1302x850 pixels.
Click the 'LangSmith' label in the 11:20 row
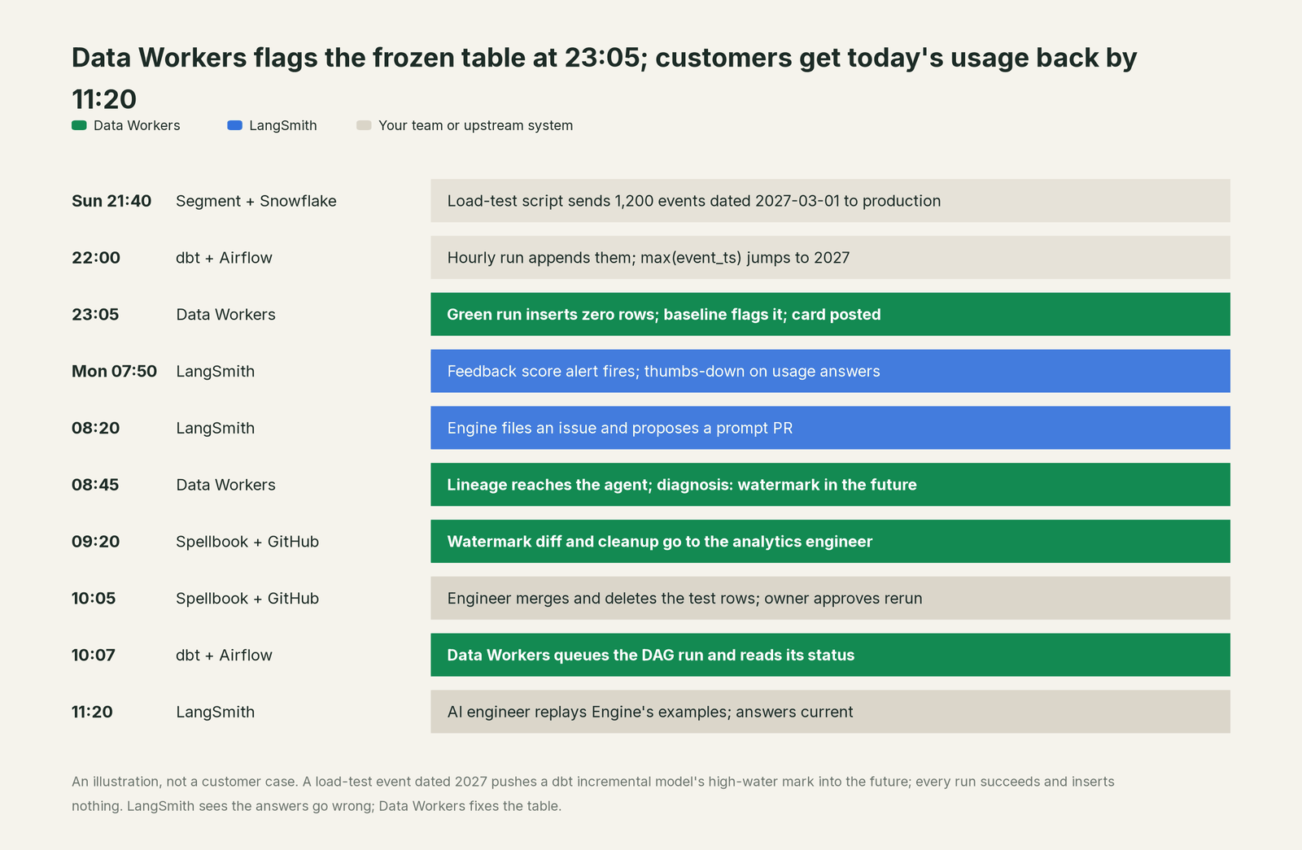click(216, 712)
